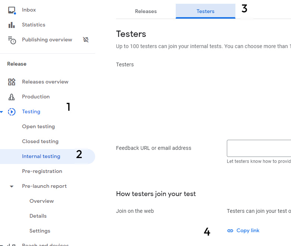Click the chain link icon beside Copy link
This screenshot has width=291, height=246.
tap(230, 231)
